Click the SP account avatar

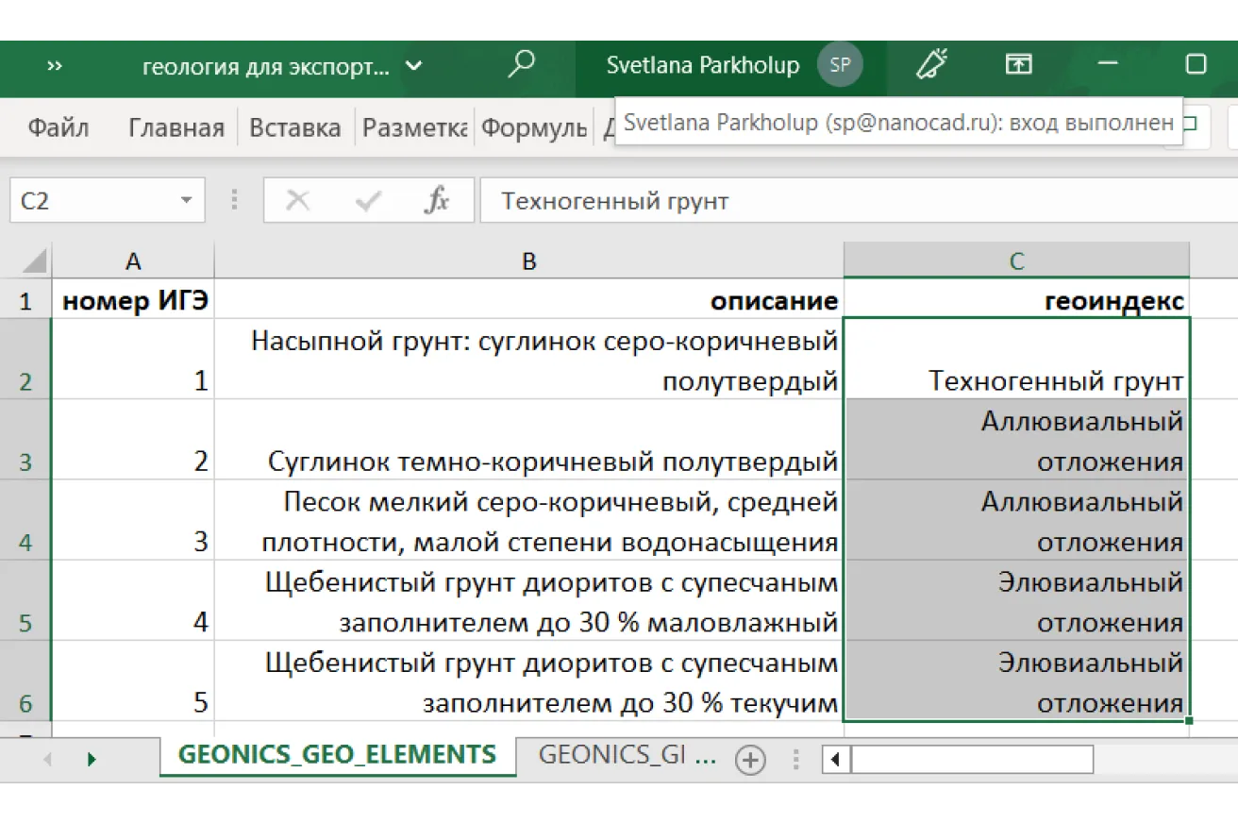(839, 65)
